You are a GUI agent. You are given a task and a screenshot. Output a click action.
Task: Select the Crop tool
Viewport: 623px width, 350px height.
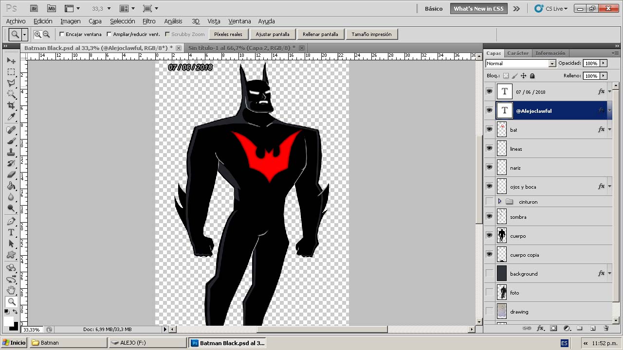coord(11,105)
